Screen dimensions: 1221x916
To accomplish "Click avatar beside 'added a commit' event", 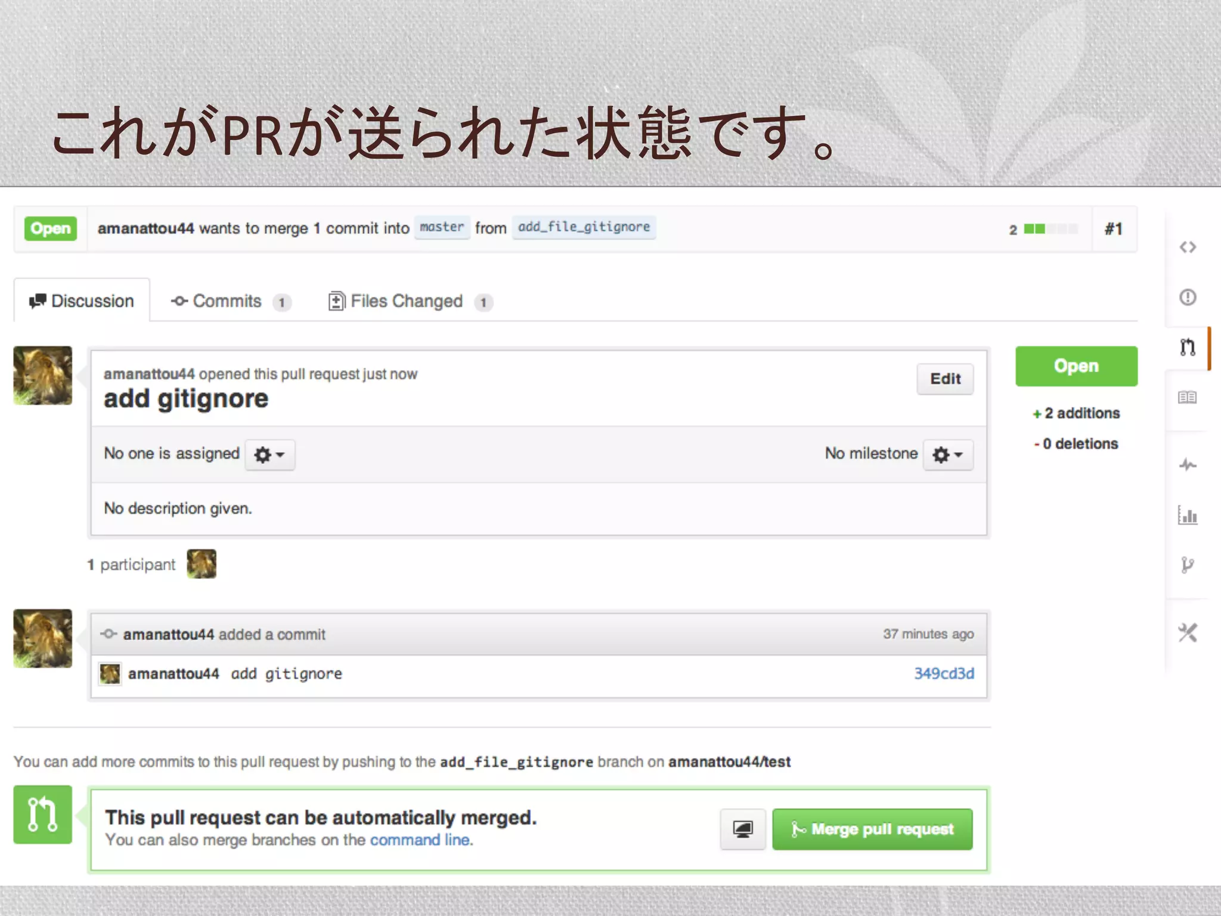I will [43, 638].
